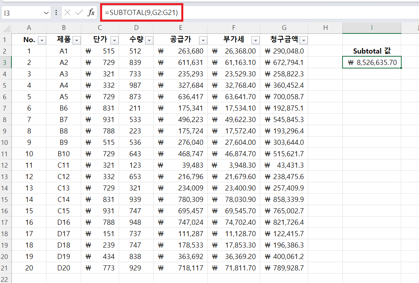Click the product cell A5

[63, 96]
